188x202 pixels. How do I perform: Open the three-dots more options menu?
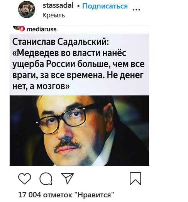click(136, 10)
